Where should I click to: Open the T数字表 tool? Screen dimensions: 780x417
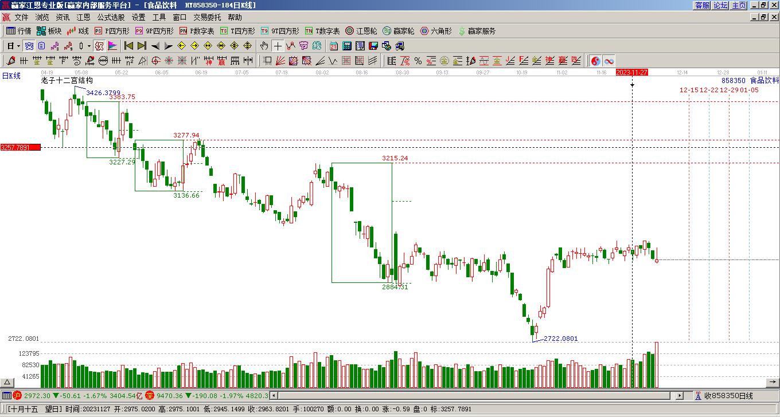click(322, 31)
